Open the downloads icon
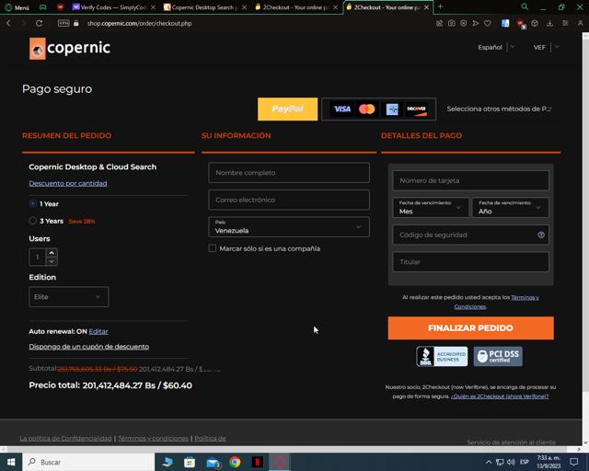Viewport: 589px width, 471px height. 549,23
